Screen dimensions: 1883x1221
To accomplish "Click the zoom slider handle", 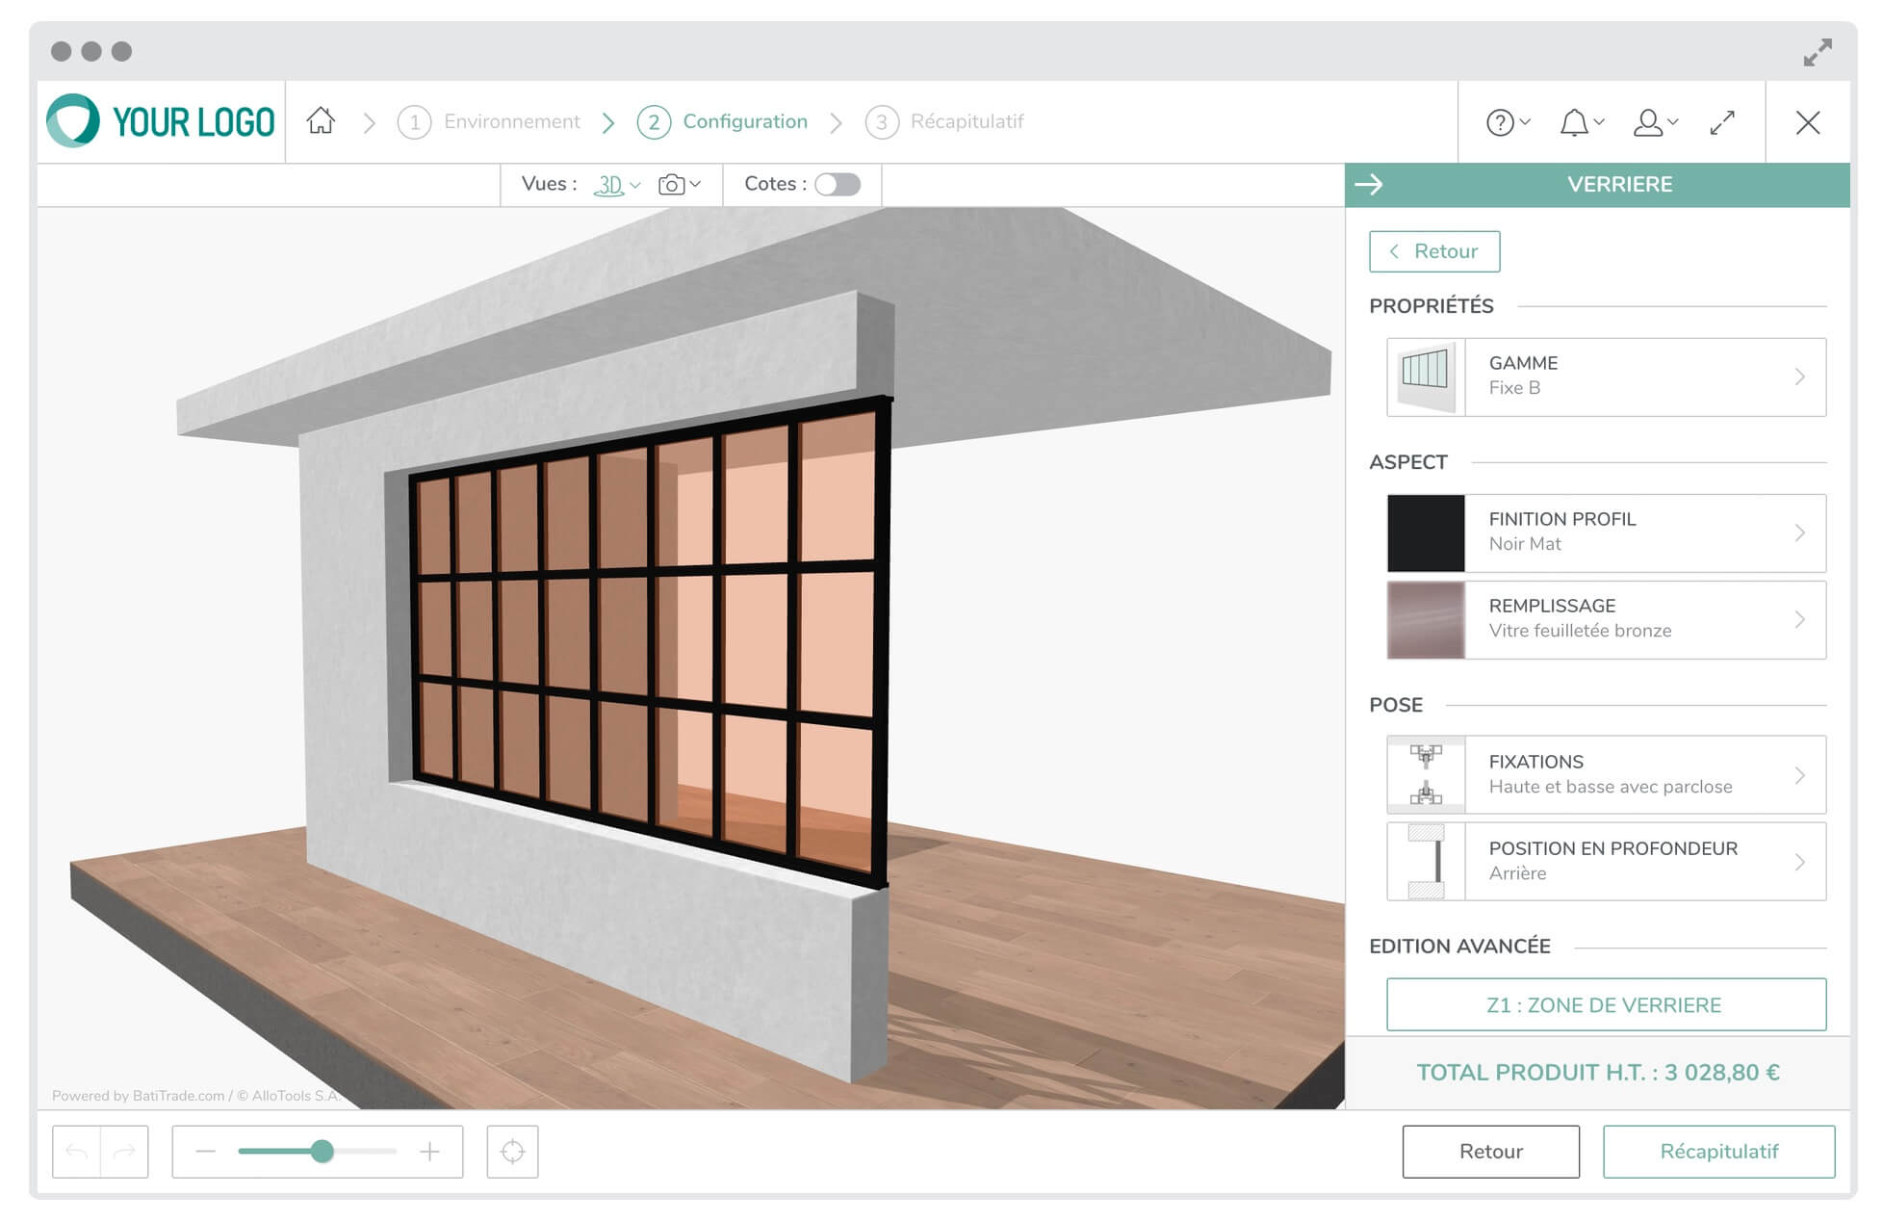I will 322,1151.
